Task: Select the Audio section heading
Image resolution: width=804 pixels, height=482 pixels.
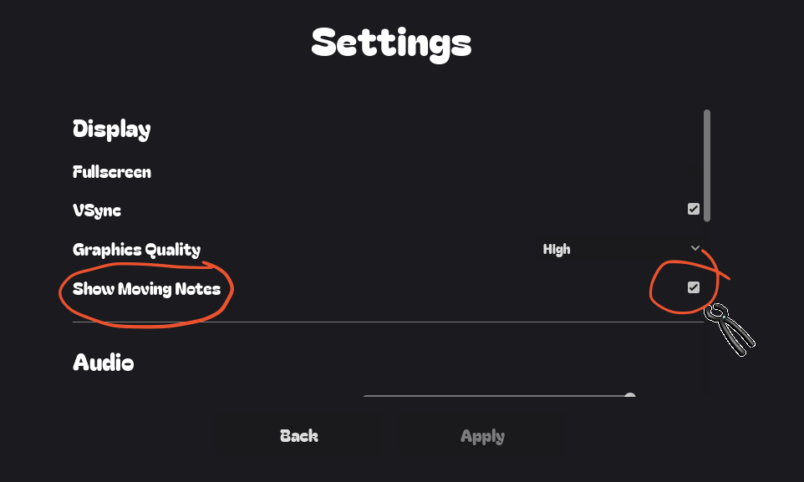Action: point(104,363)
